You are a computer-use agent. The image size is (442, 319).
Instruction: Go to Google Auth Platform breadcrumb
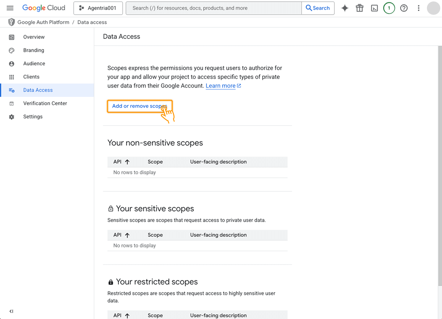(43, 22)
